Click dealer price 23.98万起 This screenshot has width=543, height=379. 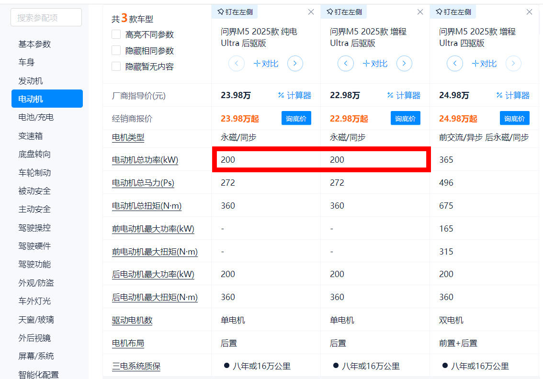[x=240, y=119]
